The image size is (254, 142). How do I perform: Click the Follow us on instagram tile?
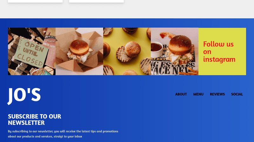click(x=222, y=51)
